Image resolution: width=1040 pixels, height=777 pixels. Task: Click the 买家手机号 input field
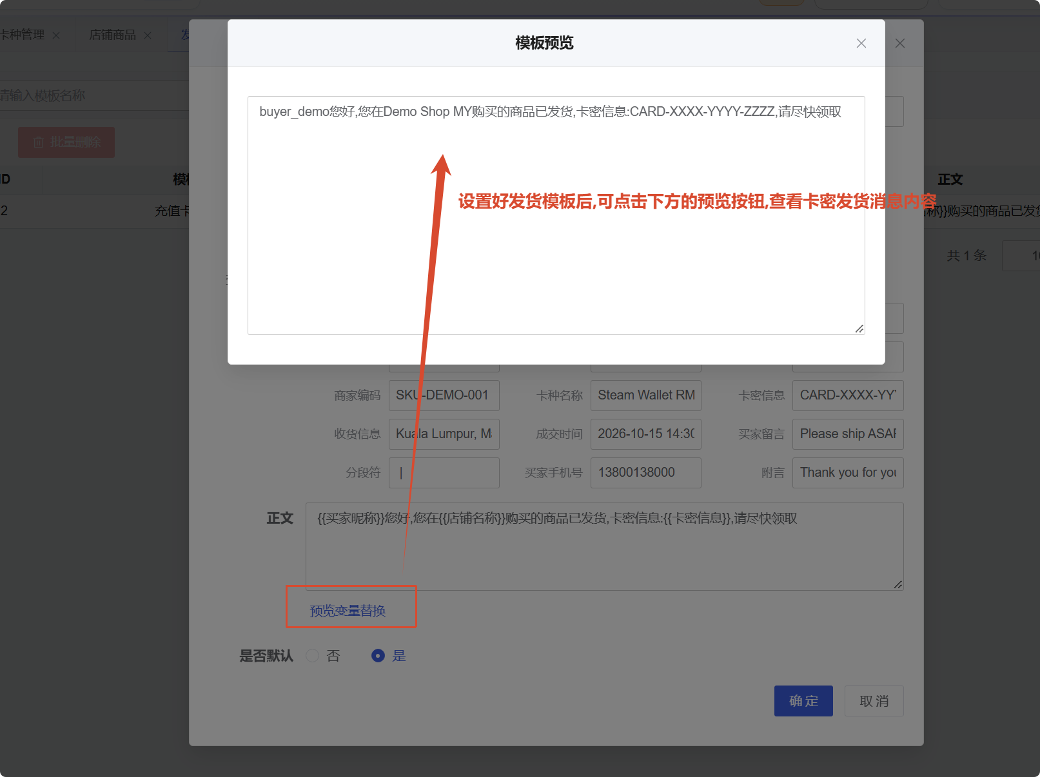[x=645, y=473]
